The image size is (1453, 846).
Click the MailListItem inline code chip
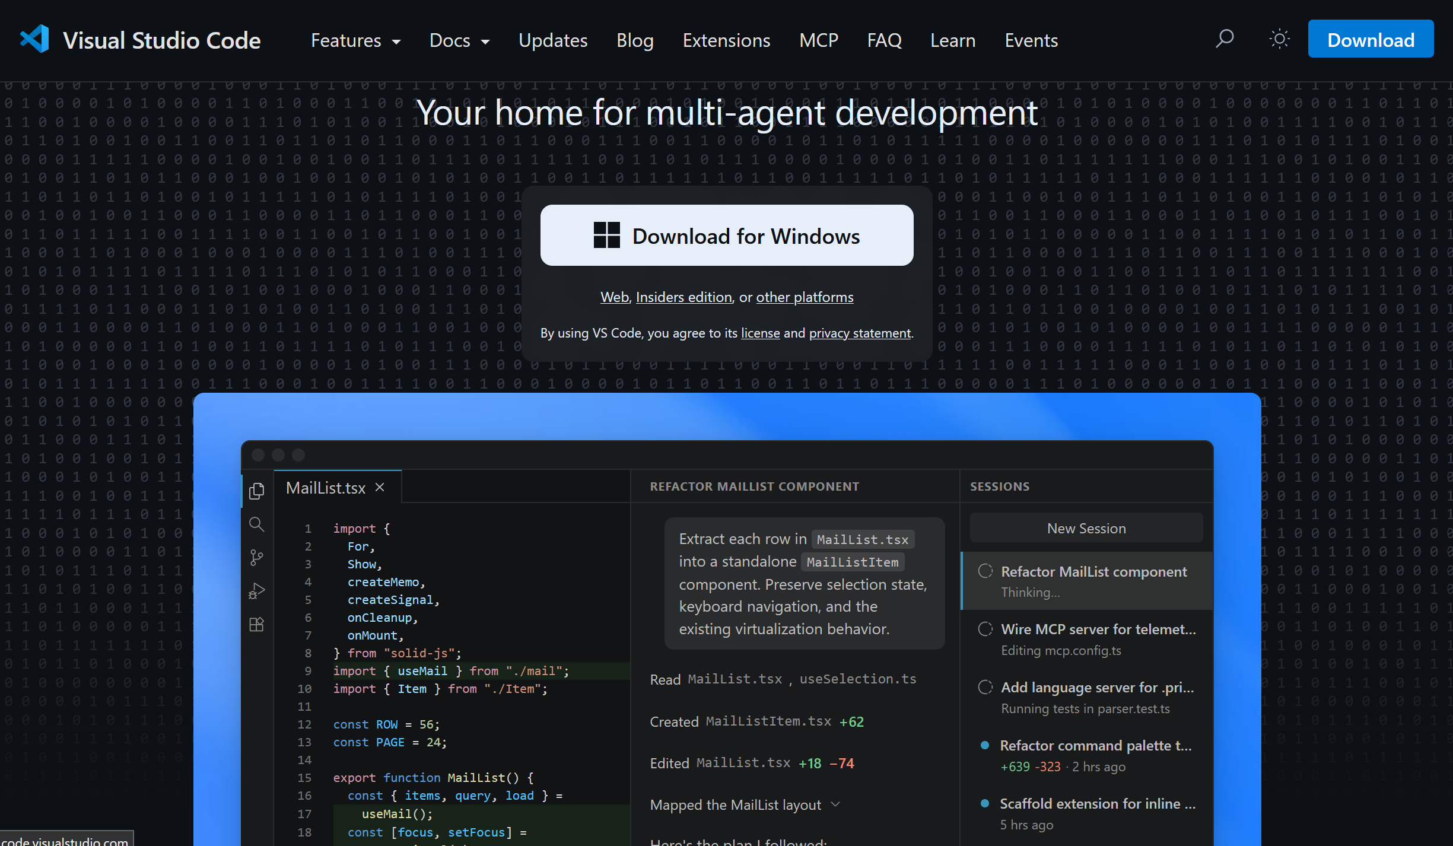tap(852, 562)
